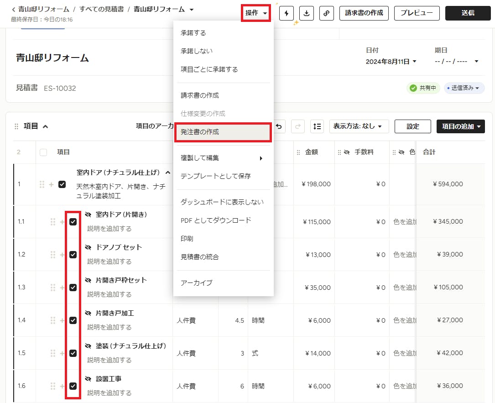Click the green check icon in 共有中 badge

[413, 88]
